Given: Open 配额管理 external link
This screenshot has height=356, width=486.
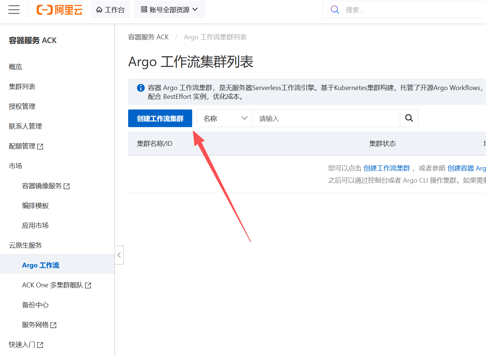Looking at the screenshot, I should pyautogui.click(x=26, y=146).
